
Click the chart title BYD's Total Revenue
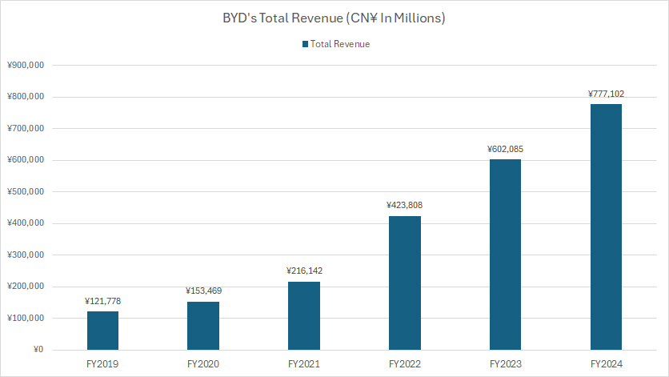click(334, 18)
